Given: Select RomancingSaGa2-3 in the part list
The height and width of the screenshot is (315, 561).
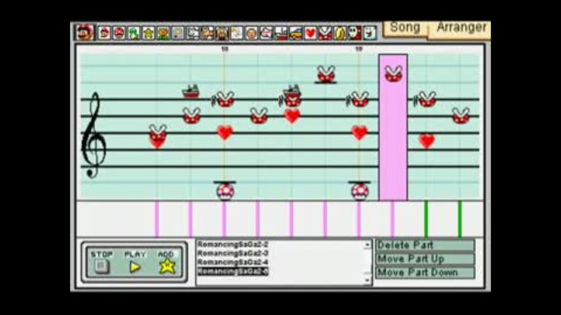Looking at the screenshot, I should (233, 254).
